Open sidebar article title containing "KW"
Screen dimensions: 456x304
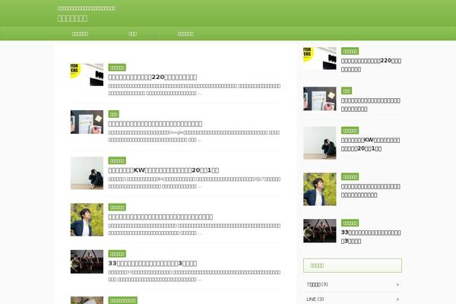371,144
